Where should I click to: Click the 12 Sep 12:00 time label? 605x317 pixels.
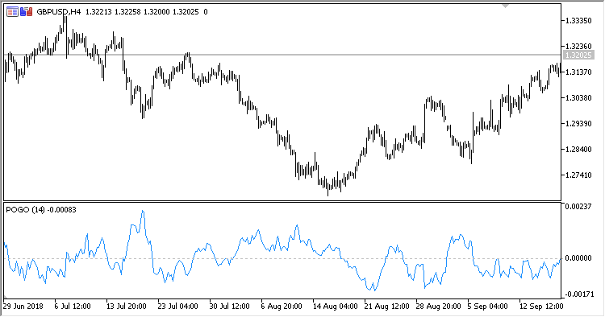(541, 307)
